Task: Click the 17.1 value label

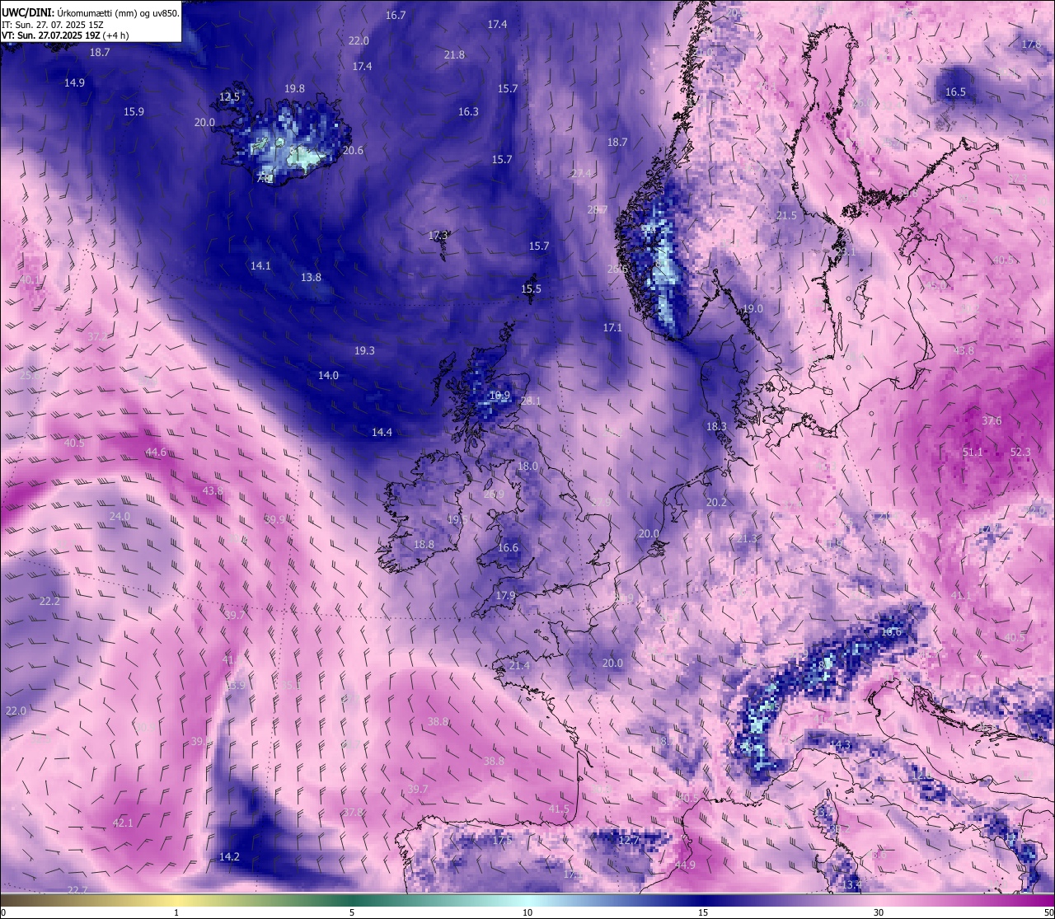Action: 612,327
